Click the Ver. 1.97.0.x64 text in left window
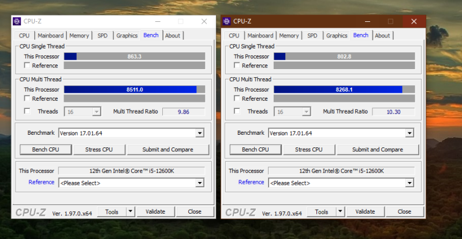The image size is (462, 239). coord(72,214)
